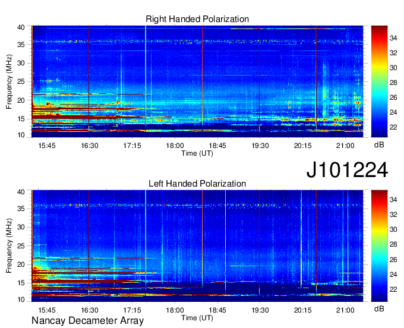Click the 16:30 time tick of Left Handed plot
Image resolution: width=404 pixels, height=328 pixels.
(x=90, y=310)
